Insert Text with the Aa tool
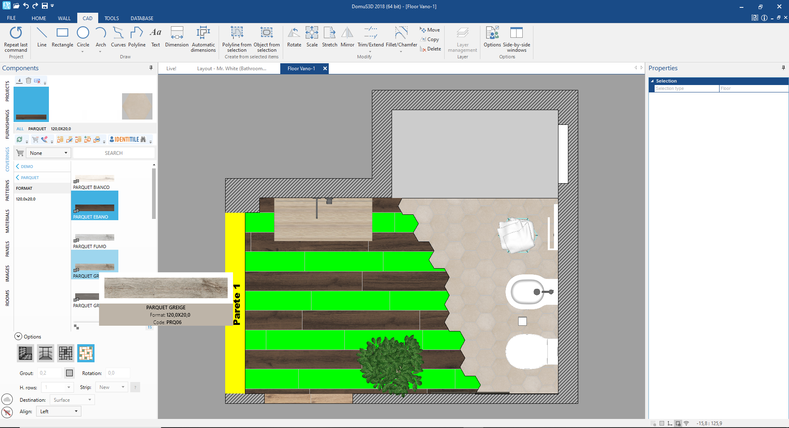 click(x=156, y=37)
